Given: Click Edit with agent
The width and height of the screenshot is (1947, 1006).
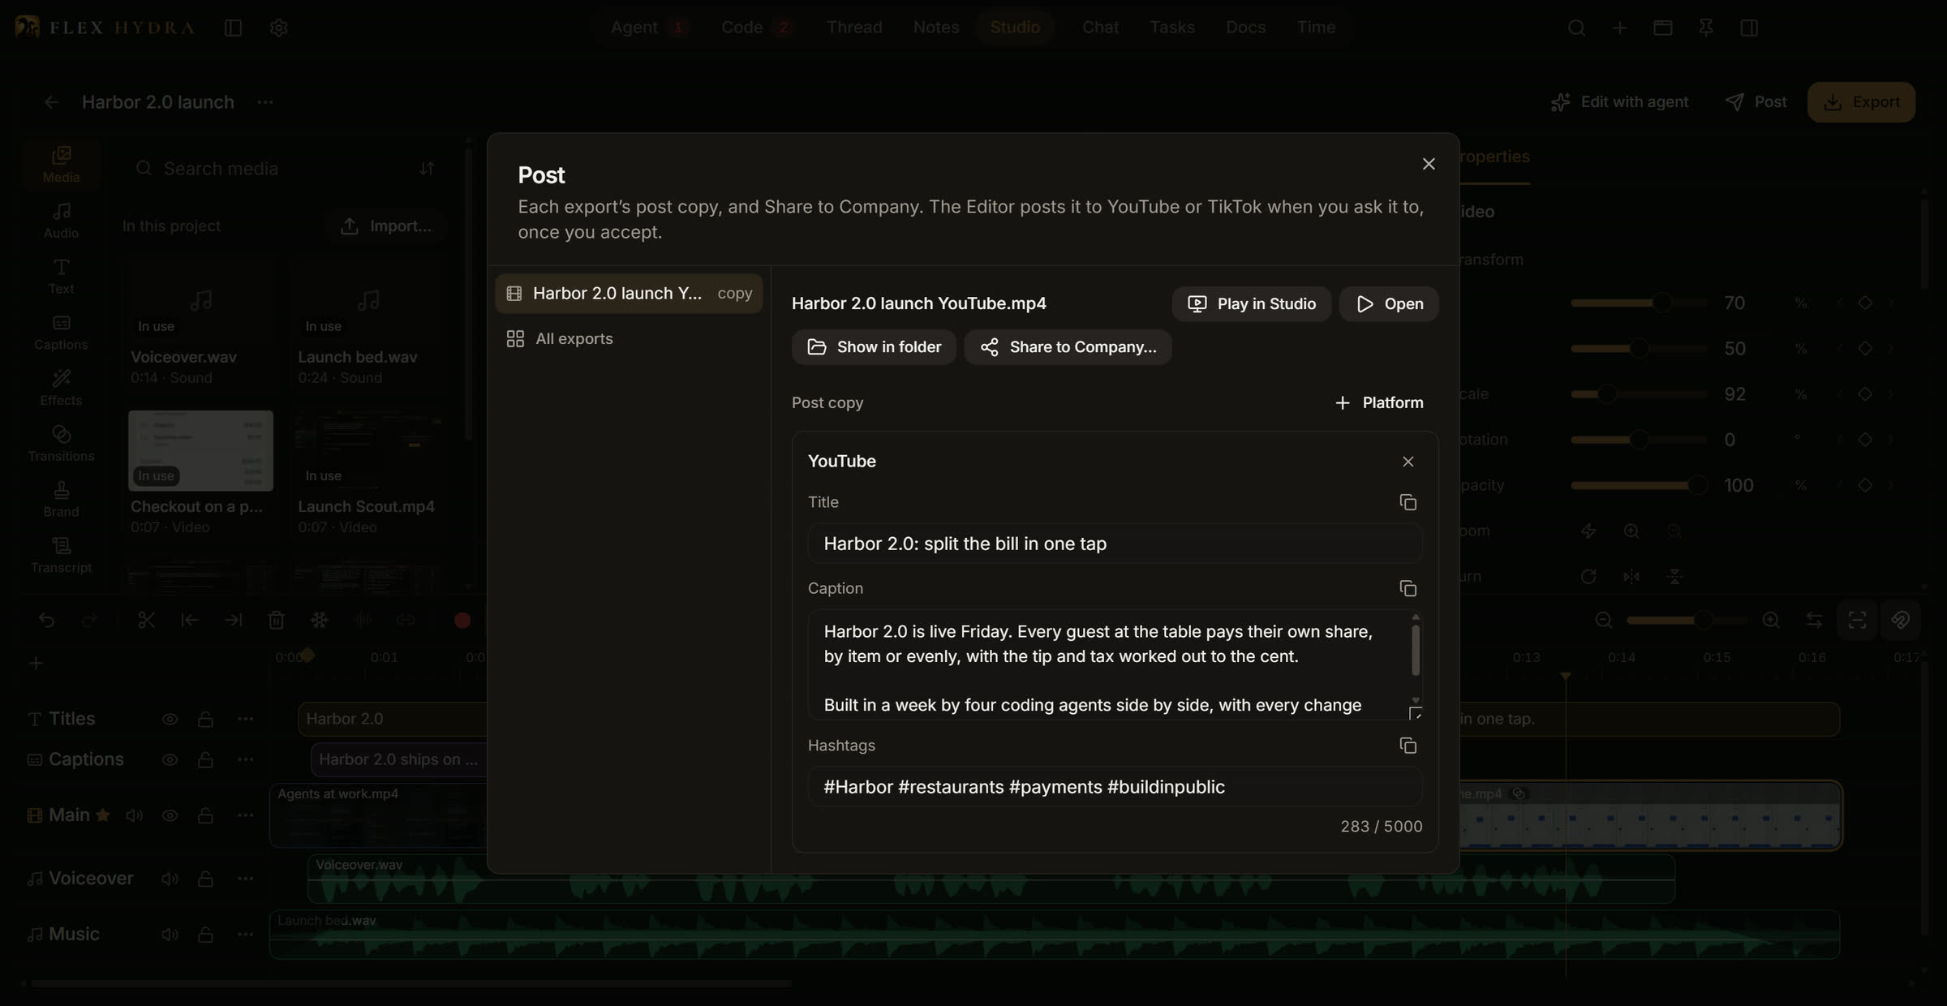Looking at the screenshot, I should 1619,102.
